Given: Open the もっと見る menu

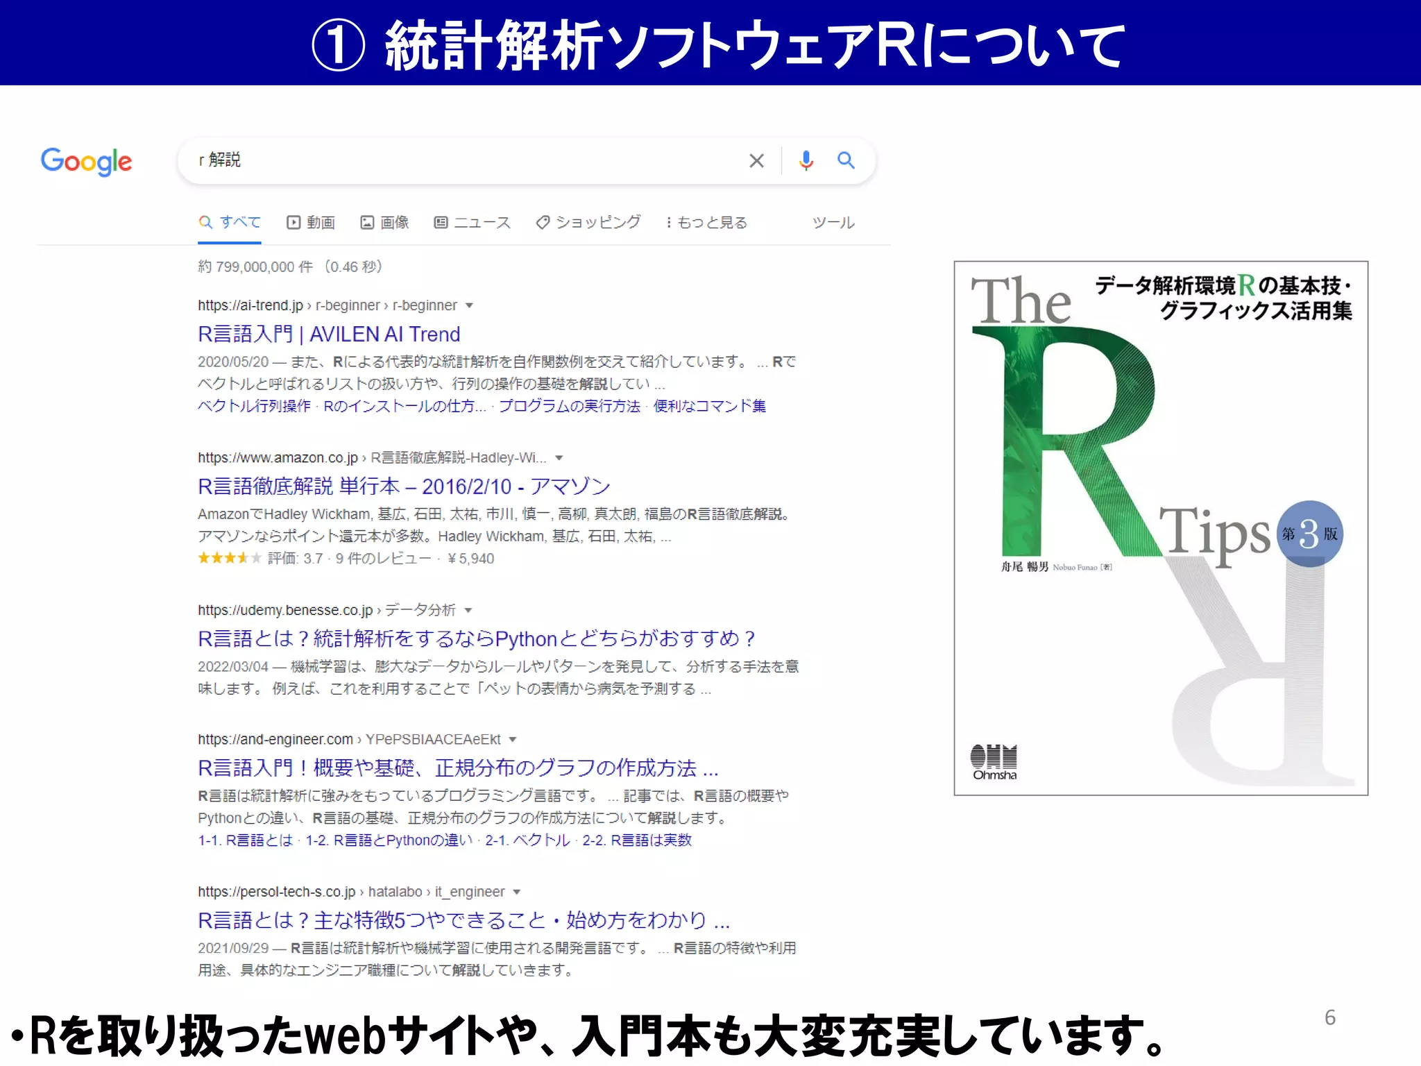Looking at the screenshot, I should 706,222.
